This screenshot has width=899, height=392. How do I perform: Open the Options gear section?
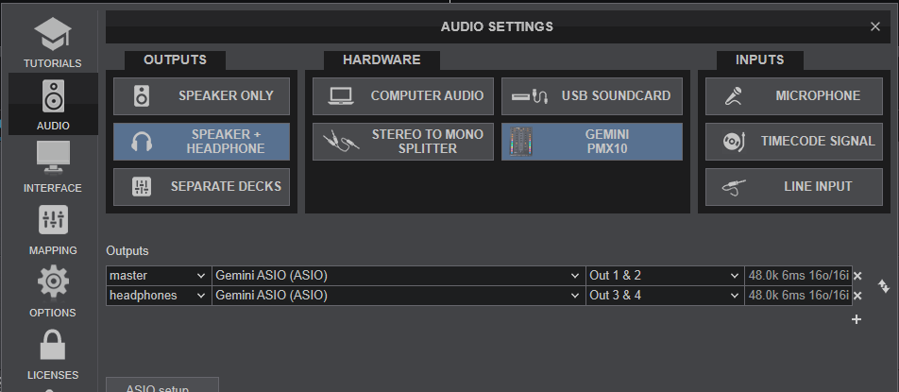pos(53,291)
